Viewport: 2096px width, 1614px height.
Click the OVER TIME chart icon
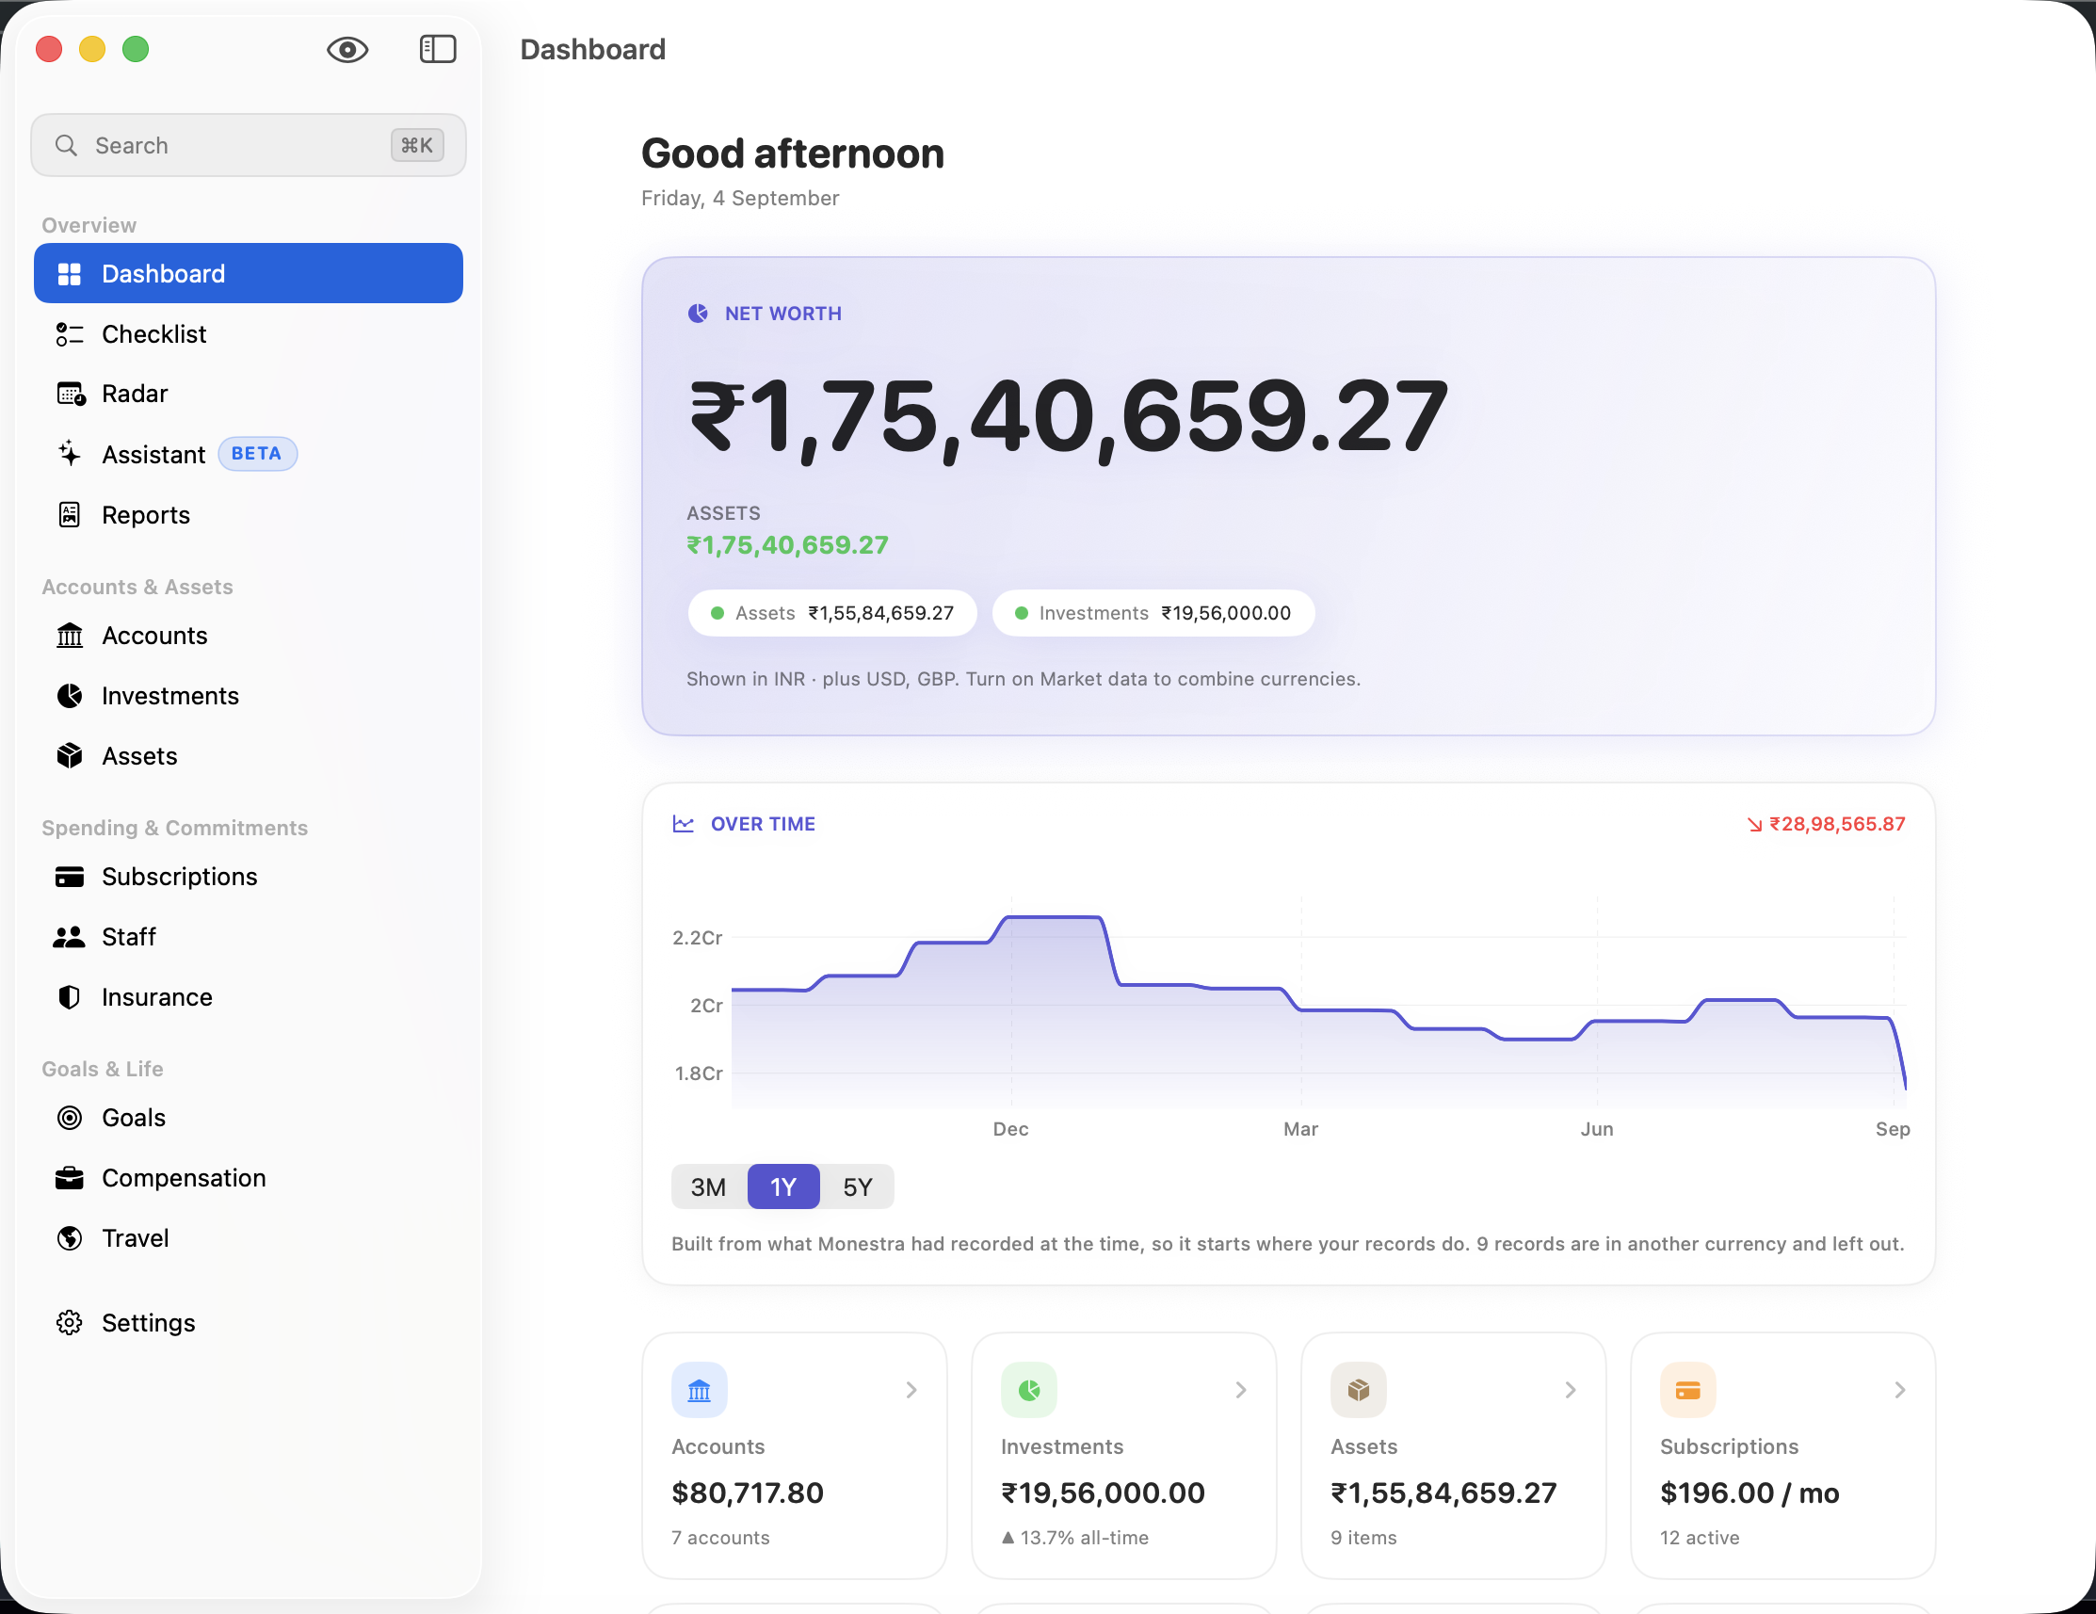[x=684, y=824]
